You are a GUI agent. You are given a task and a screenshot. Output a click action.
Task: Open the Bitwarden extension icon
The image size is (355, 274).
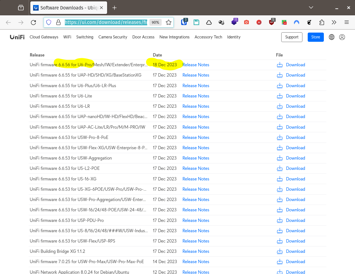(184, 22)
